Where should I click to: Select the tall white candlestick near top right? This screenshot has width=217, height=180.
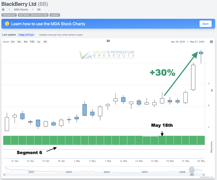[193, 77]
